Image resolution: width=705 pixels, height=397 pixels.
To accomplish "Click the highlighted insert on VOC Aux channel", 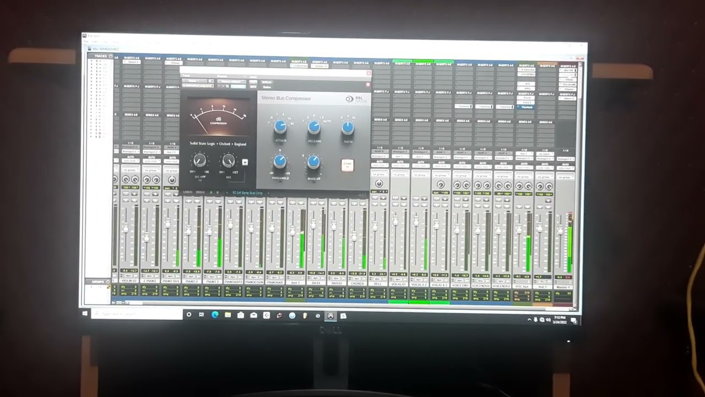I will 527,107.
